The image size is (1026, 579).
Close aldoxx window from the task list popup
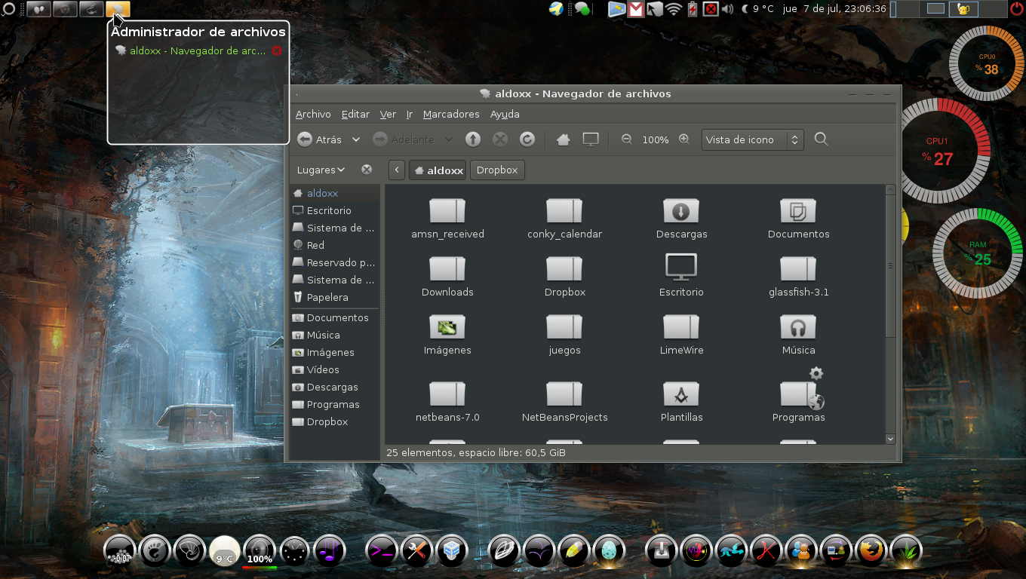(277, 51)
